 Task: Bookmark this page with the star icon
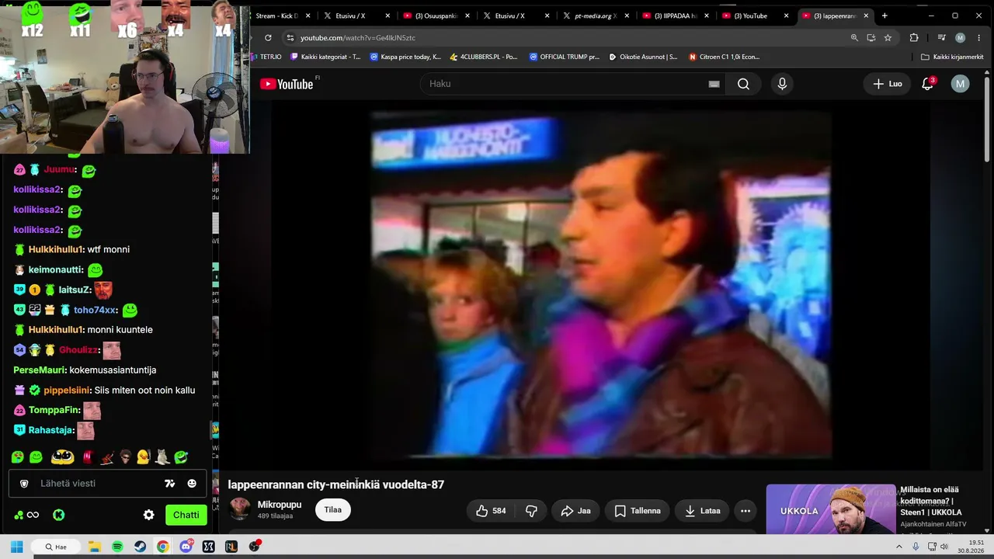tap(888, 37)
